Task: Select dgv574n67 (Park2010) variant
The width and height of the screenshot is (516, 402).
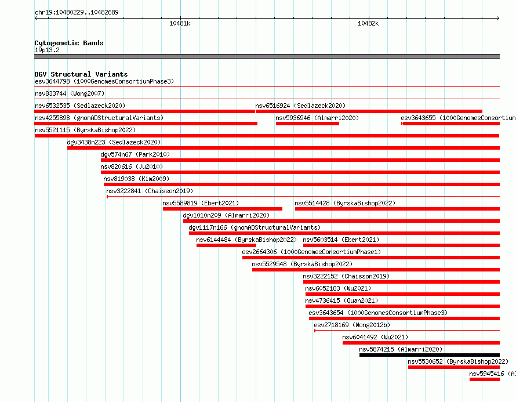Action: (x=135, y=154)
